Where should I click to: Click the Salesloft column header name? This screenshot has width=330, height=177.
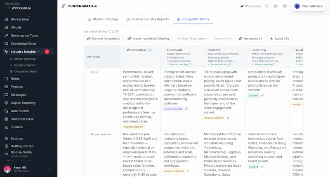[214, 50]
